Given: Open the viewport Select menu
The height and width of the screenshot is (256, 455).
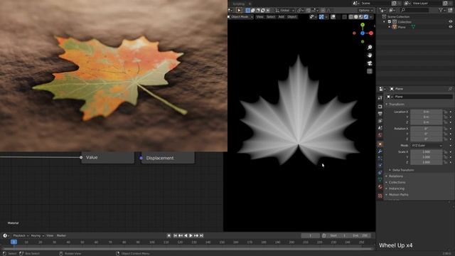Looking at the screenshot, I should click(x=271, y=17).
